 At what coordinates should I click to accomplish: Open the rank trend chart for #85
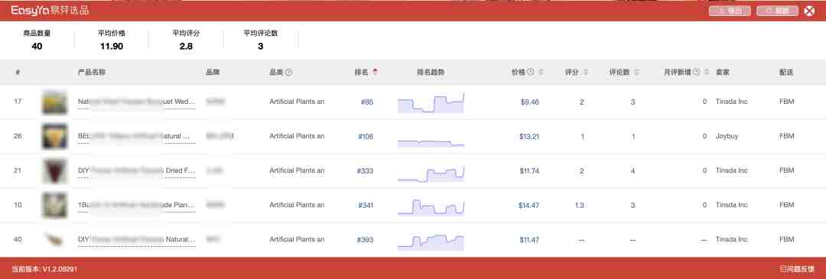point(431,102)
